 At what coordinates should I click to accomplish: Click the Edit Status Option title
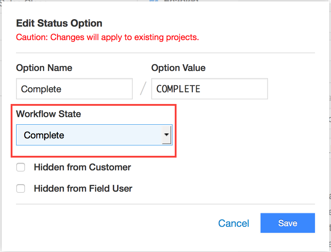point(59,23)
